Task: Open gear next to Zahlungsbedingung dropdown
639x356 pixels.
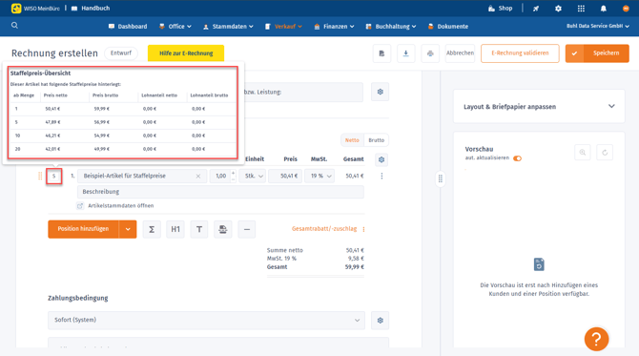Action: click(x=381, y=321)
